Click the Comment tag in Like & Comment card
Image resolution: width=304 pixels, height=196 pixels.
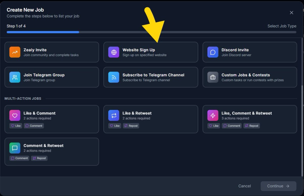coord(34,126)
